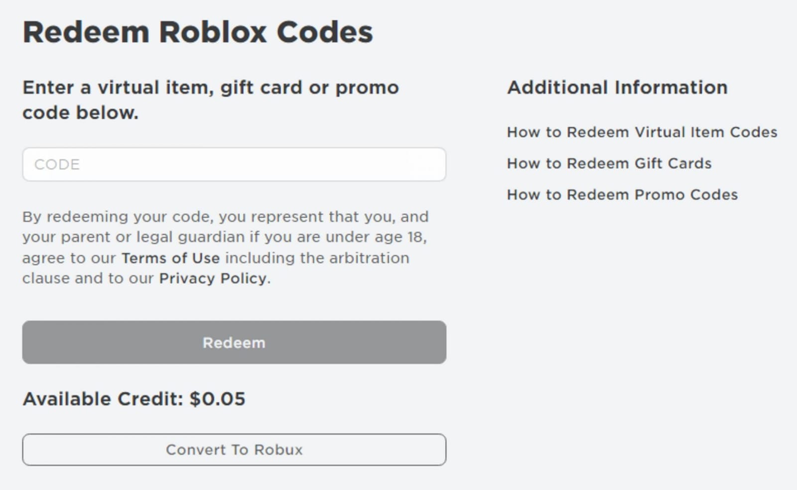Learn about promo code redemption
This screenshot has height=490, width=797.
click(x=622, y=195)
